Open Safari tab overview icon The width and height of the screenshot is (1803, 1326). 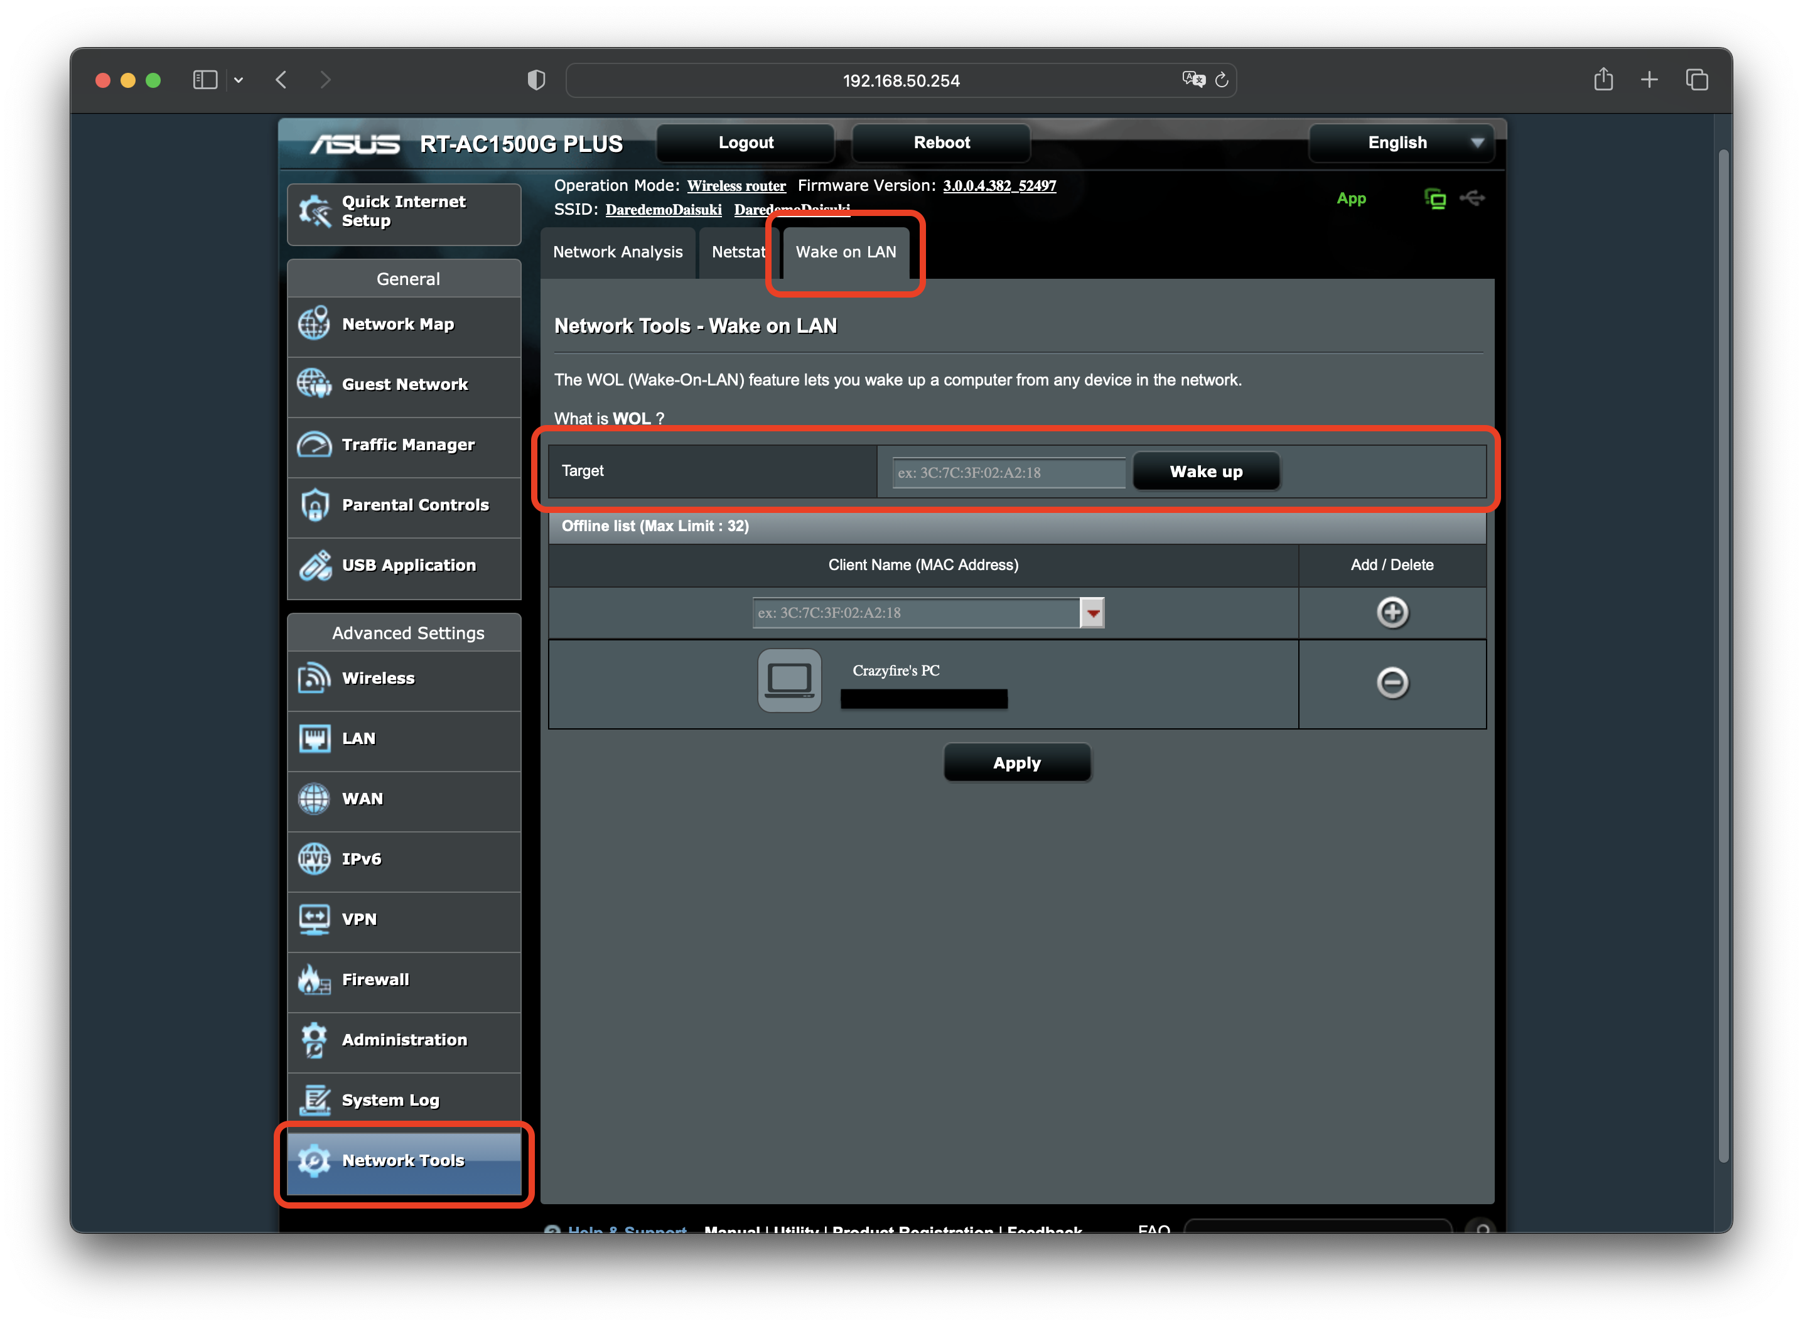click(1696, 80)
